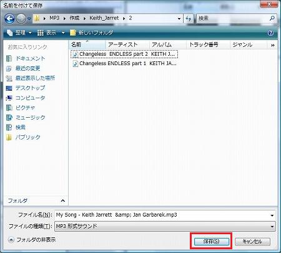Collapse folders via フォルダの非表示 toggle
The width and height of the screenshot is (281, 253).
click(x=32, y=240)
